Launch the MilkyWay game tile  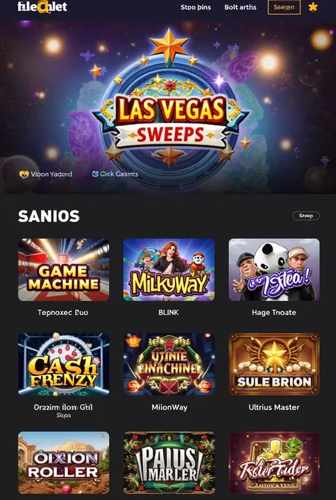[169, 270]
